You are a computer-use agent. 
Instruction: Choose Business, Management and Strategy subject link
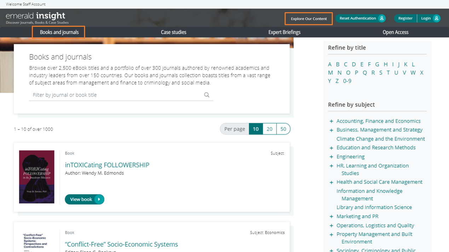point(380,130)
